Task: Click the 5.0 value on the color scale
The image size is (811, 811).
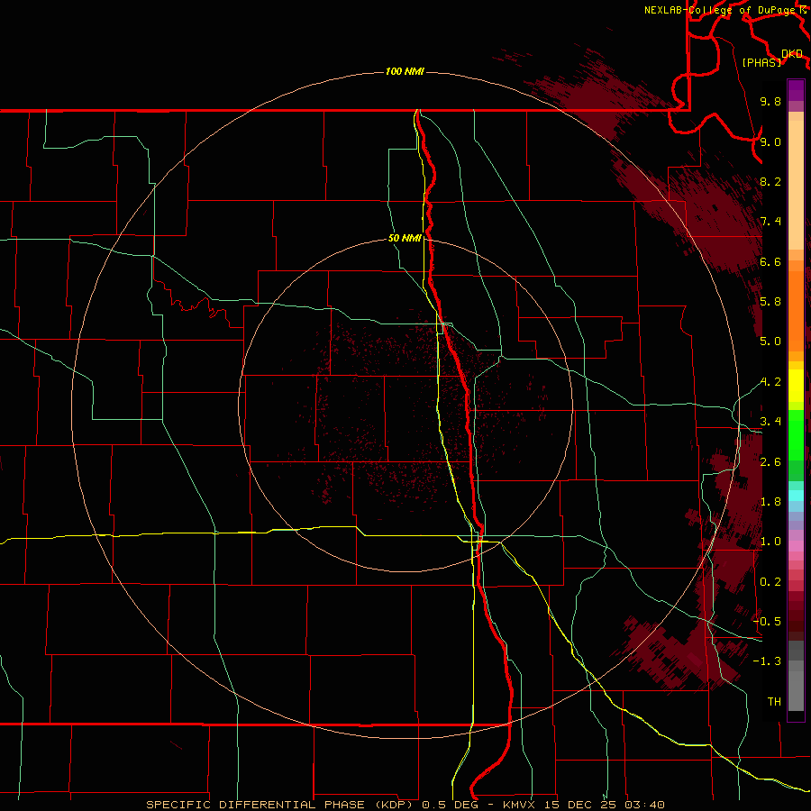Action: coord(770,342)
